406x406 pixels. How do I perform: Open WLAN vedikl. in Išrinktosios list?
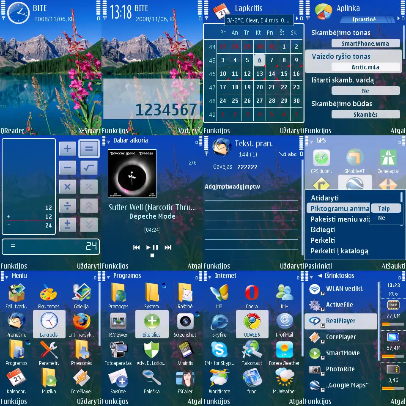[341, 289]
